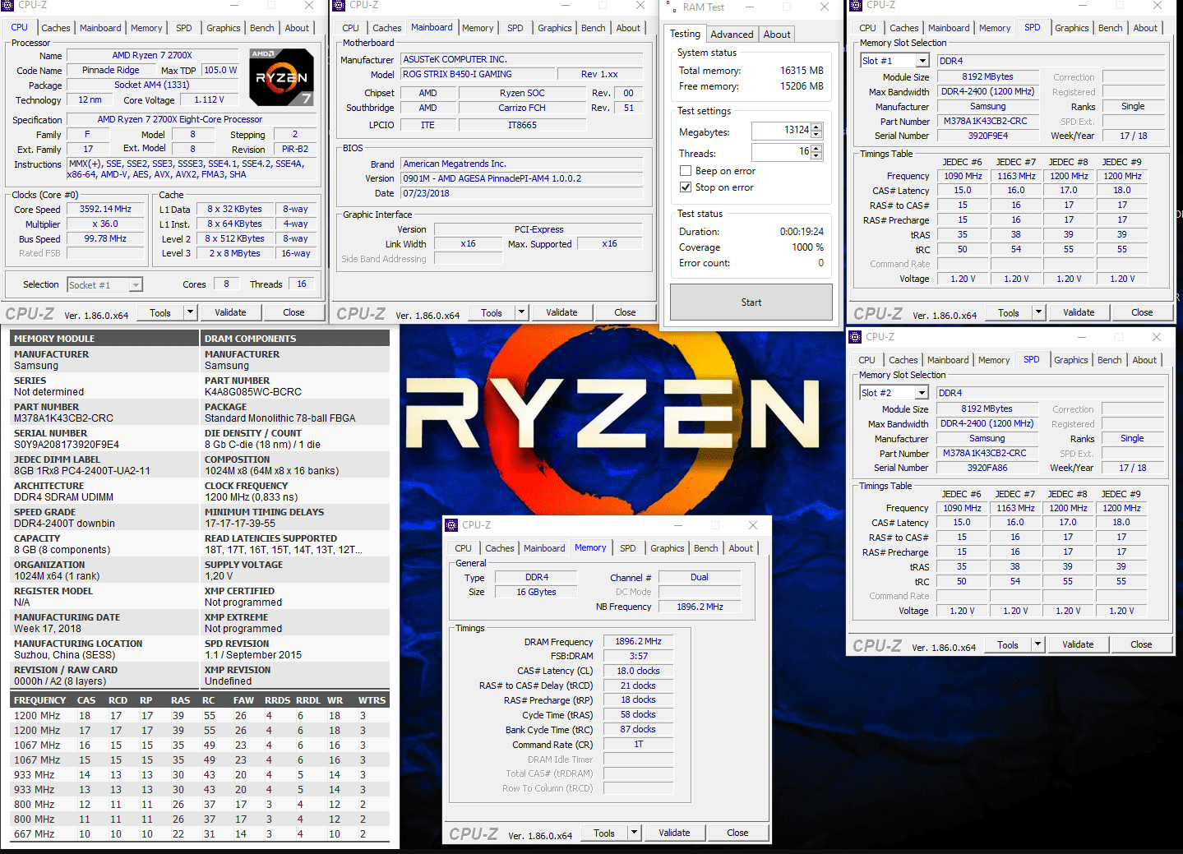Open the CPU tab in the Slot #1 window
Image resolution: width=1183 pixels, height=854 pixels.
(x=868, y=28)
